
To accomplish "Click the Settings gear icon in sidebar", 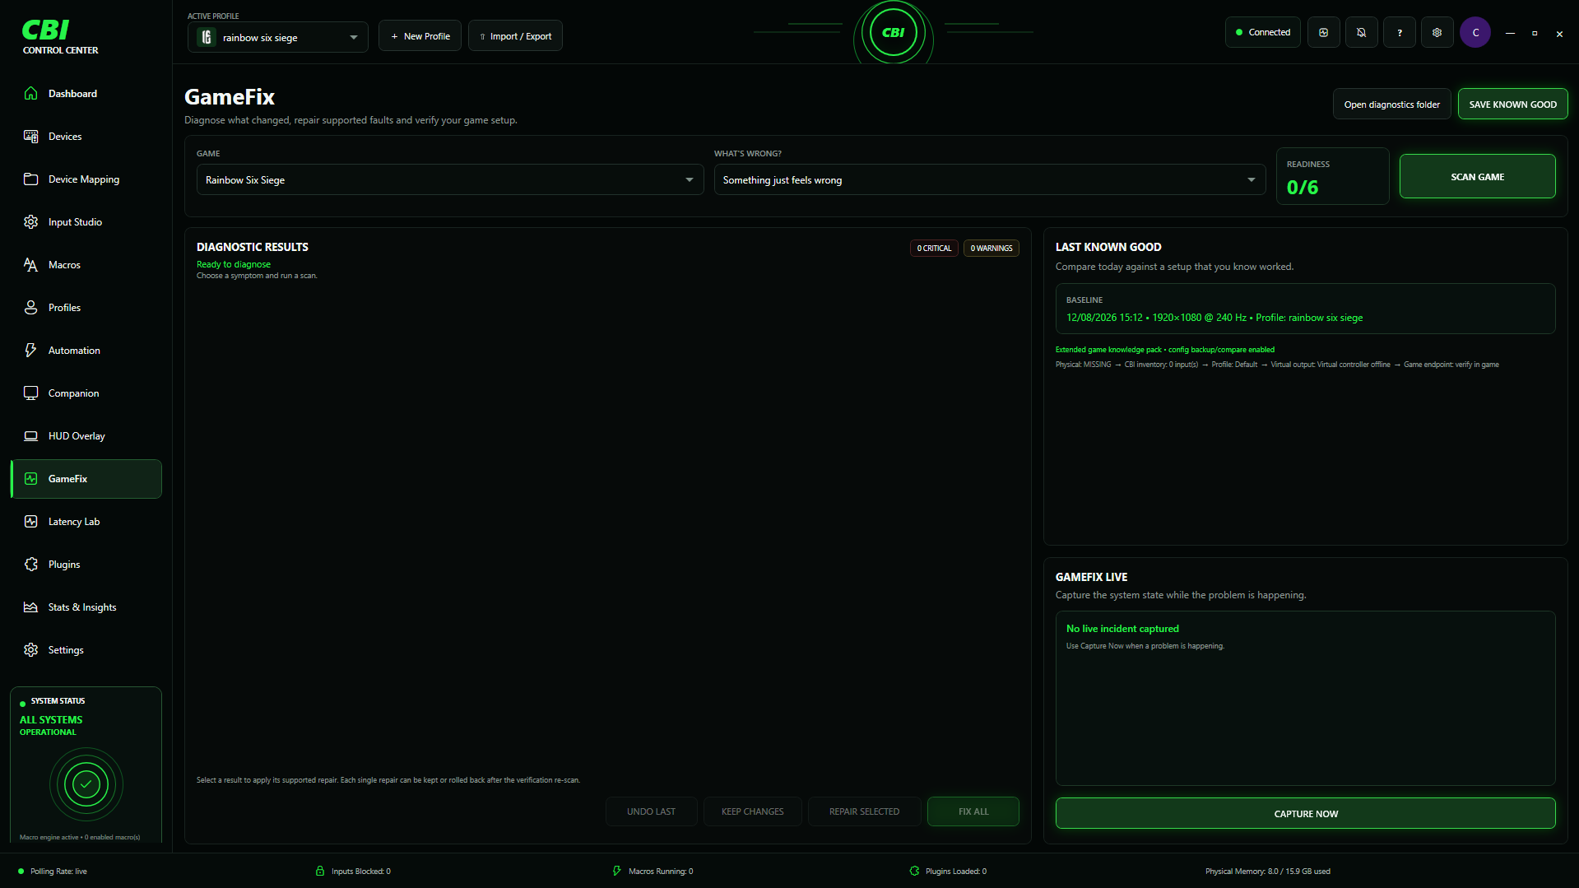I will [30, 650].
